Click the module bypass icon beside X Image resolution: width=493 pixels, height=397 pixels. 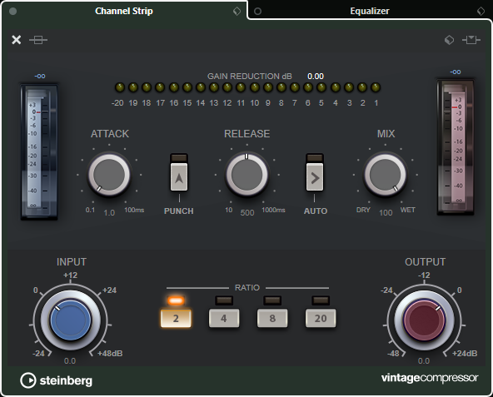point(38,40)
